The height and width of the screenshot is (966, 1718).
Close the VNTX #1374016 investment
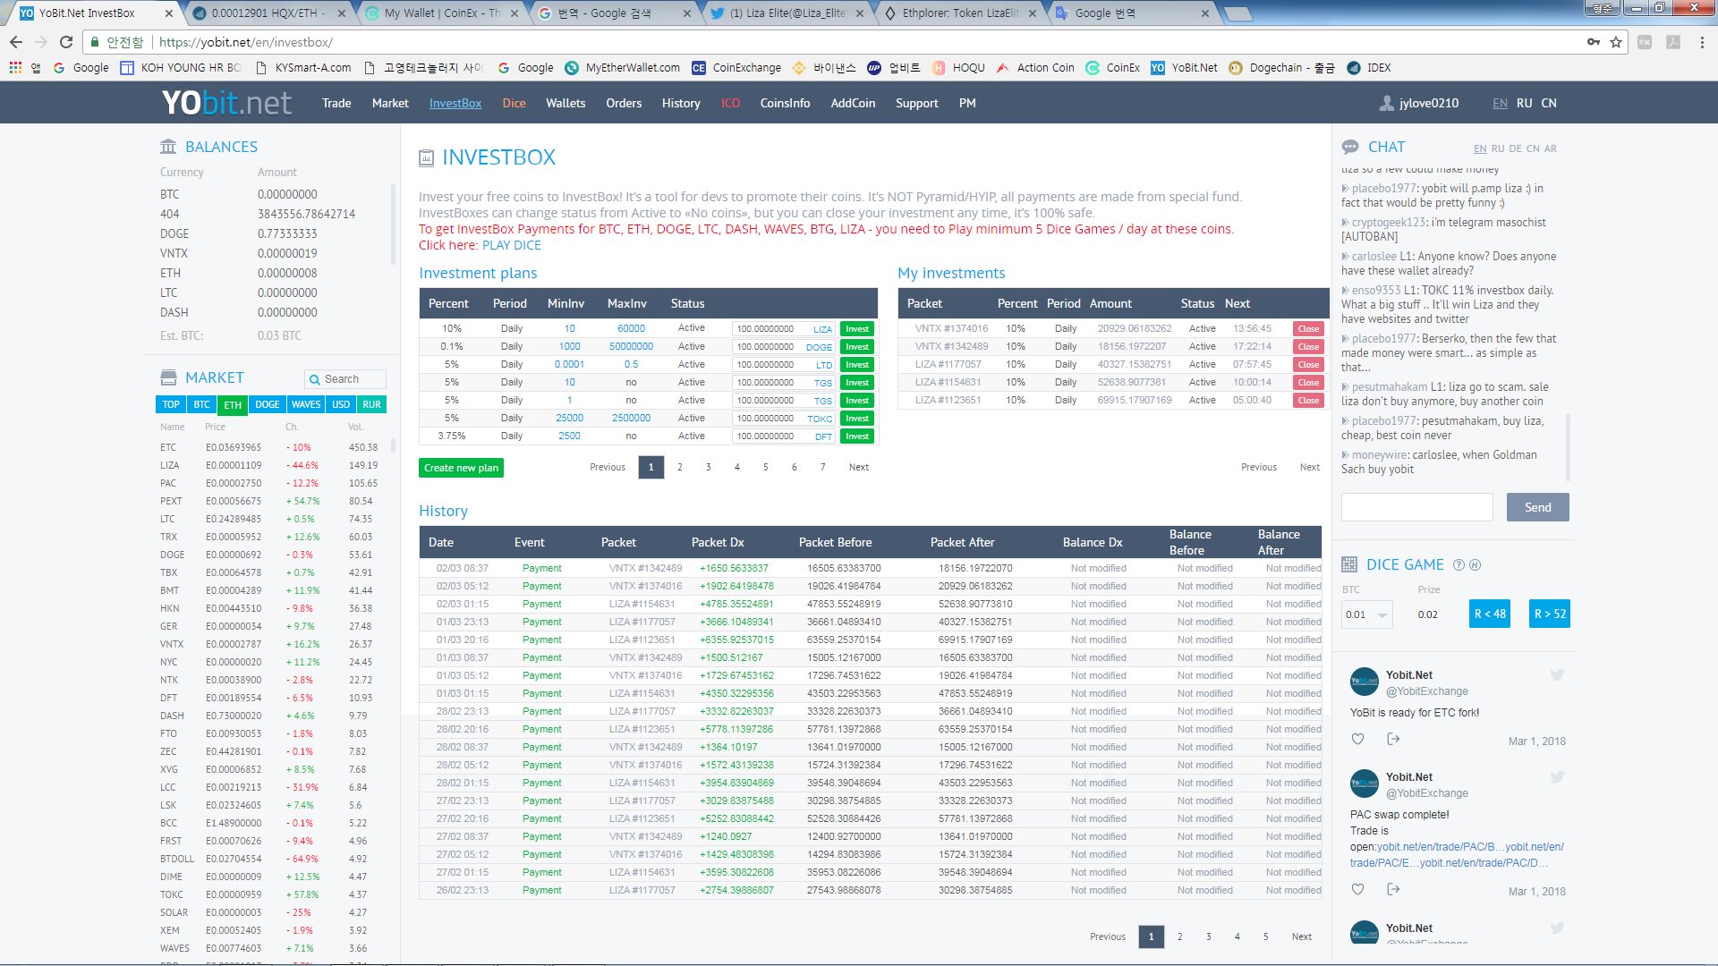coord(1308,329)
